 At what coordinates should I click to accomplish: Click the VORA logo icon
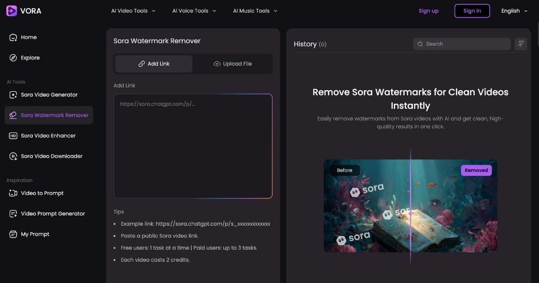[11, 10]
